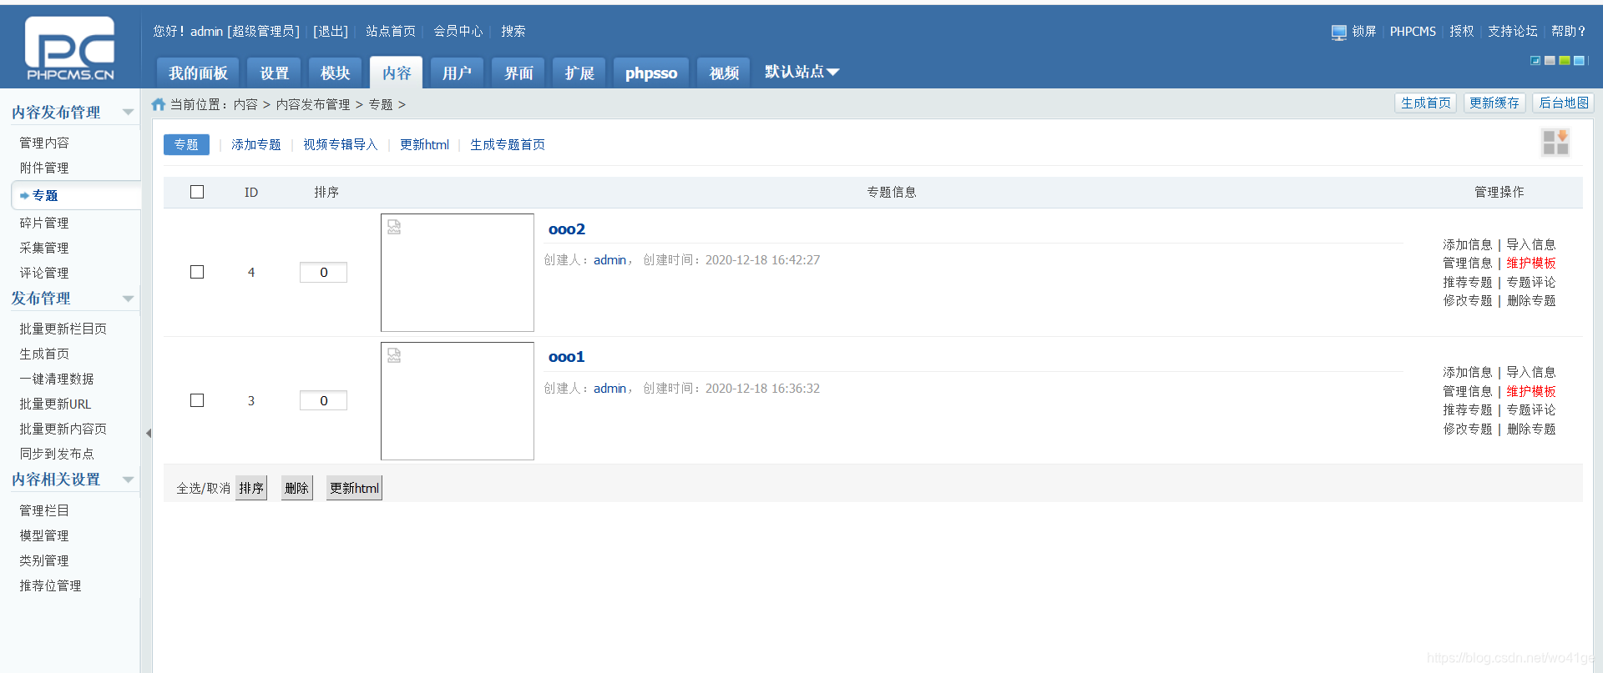
Task: Select the green skin color square
Action: point(1565,61)
